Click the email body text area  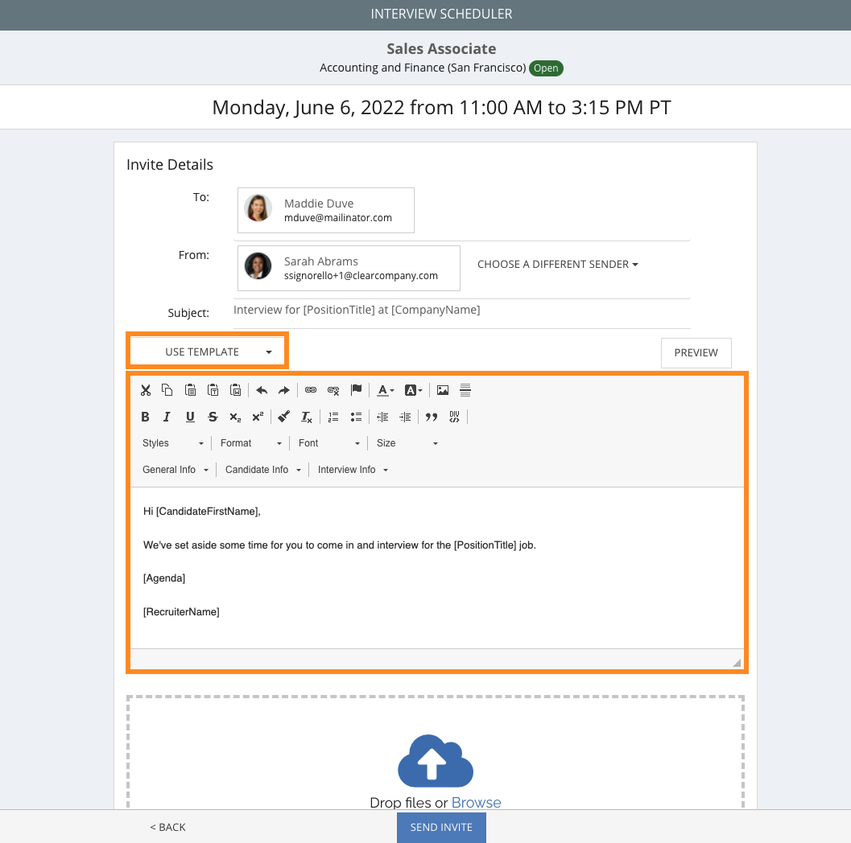tap(437, 568)
